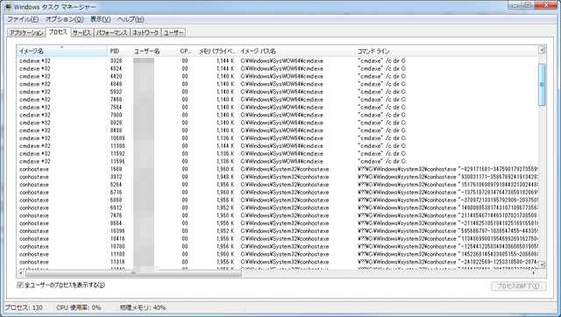Select cmd.exe *32 row with PID 4024
The image size is (561, 317).
pos(277,68)
